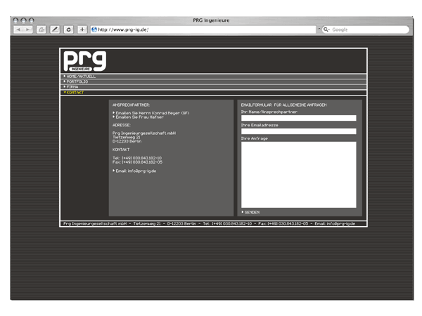Go back with the browser back arrow
The image size is (422, 316).
tap(18, 29)
